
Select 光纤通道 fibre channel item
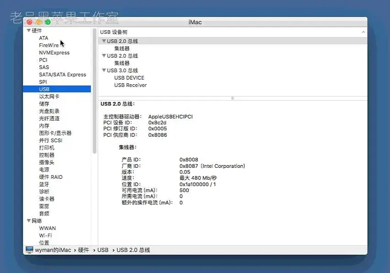(x=49, y=118)
